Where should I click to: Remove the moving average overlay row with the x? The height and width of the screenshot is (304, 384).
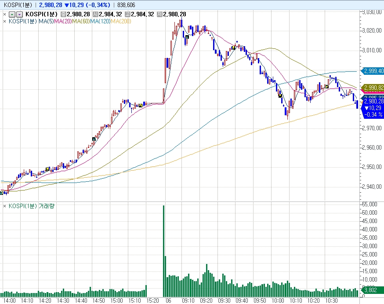[x=4, y=21]
